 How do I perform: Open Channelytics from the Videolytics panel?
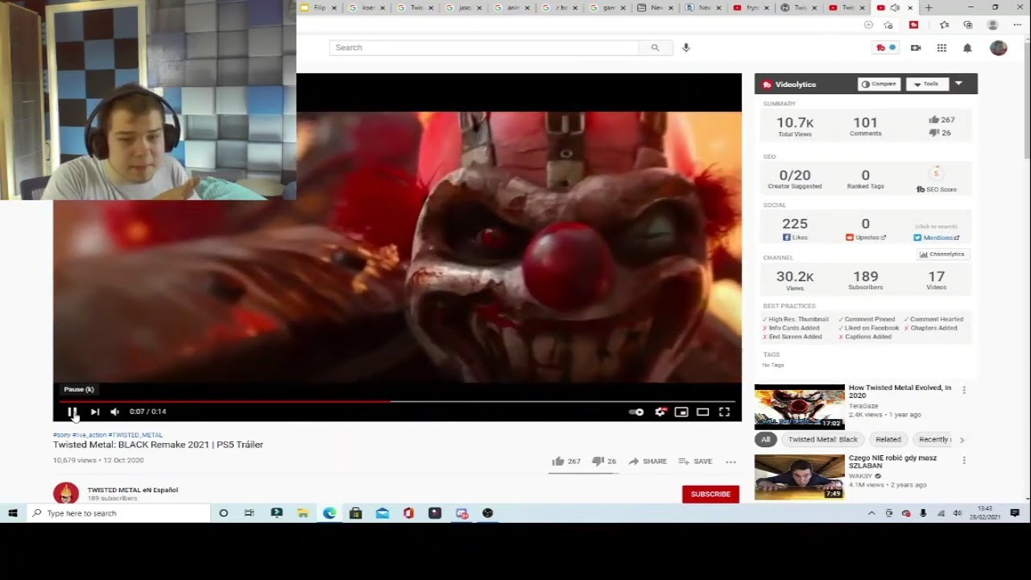(943, 254)
